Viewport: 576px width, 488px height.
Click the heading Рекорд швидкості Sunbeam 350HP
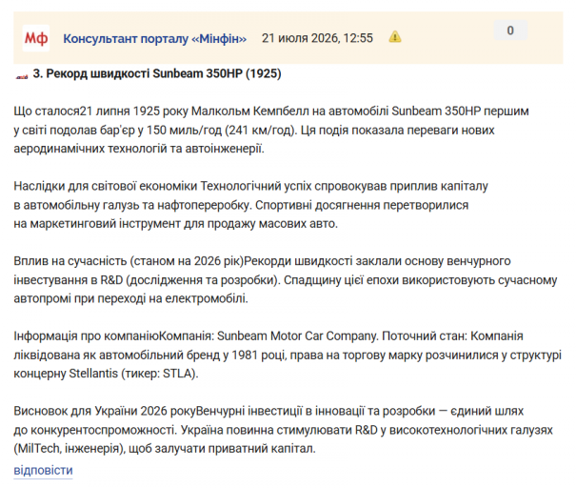click(x=157, y=74)
